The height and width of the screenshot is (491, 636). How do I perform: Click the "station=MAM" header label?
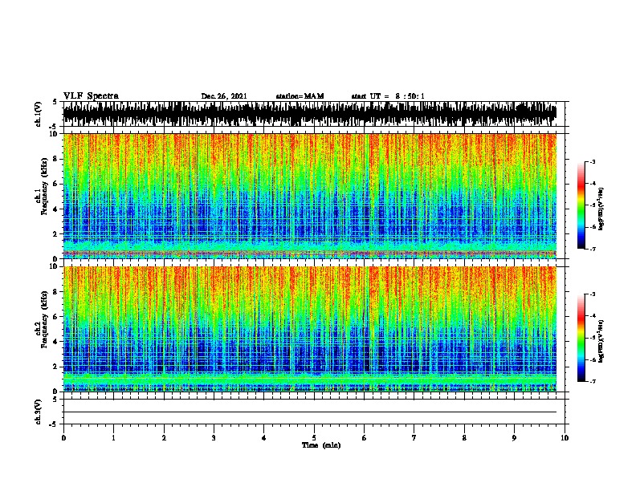tap(300, 96)
